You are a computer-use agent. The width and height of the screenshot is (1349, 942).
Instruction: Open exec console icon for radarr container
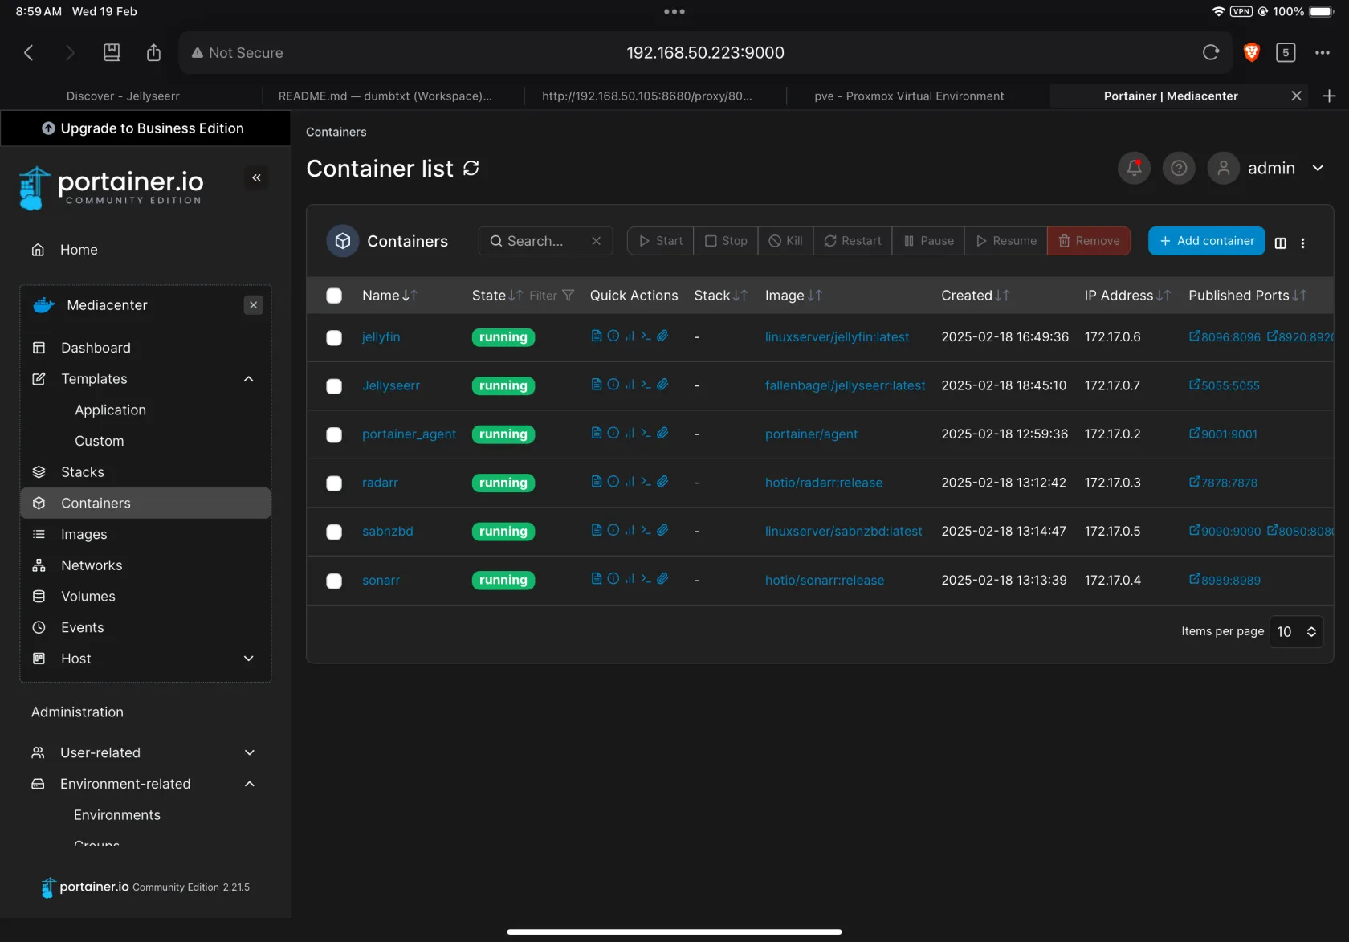click(x=646, y=482)
